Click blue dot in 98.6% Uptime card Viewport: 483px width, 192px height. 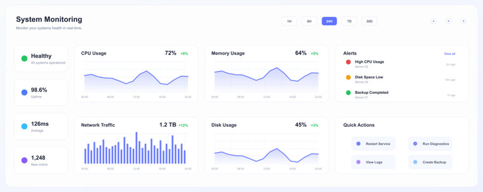[x=25, y=92]
